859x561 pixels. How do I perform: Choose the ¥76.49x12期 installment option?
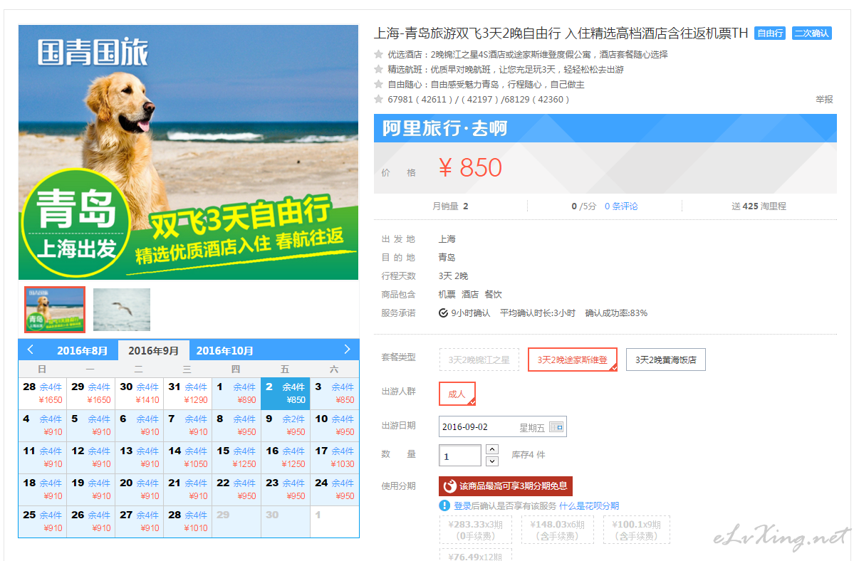tap(476, 555)
